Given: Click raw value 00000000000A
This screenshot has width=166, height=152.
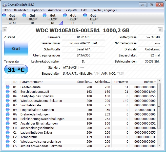Looking at the screenshot, I should 145,128.
